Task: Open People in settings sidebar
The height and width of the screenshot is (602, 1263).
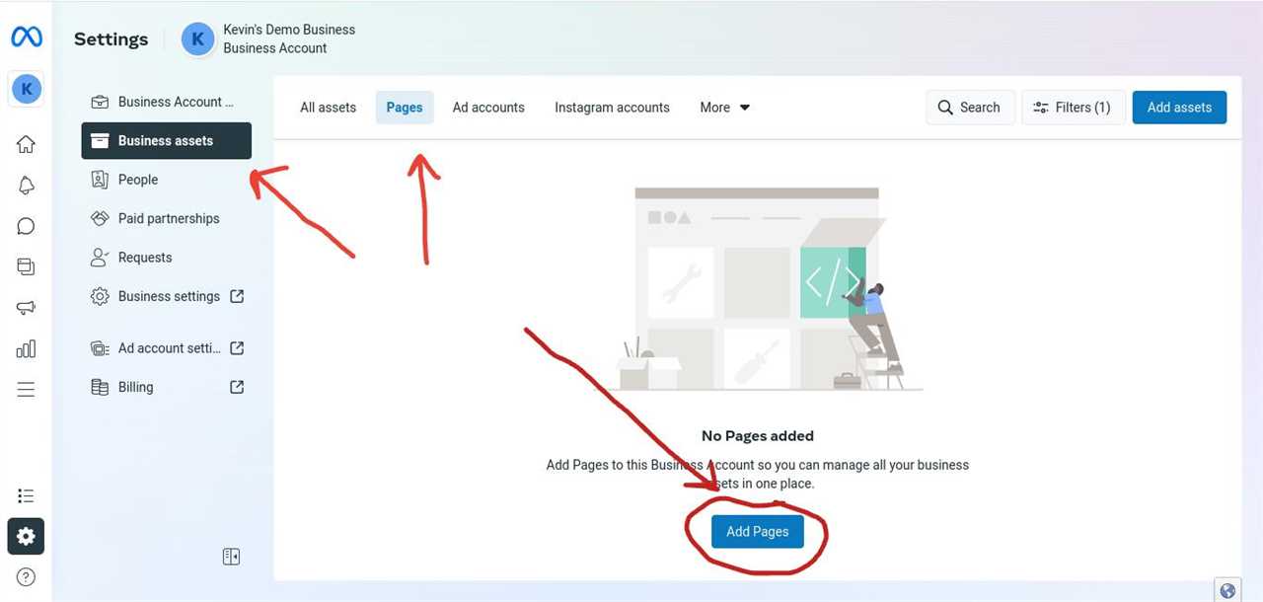Action: point(138,180)
